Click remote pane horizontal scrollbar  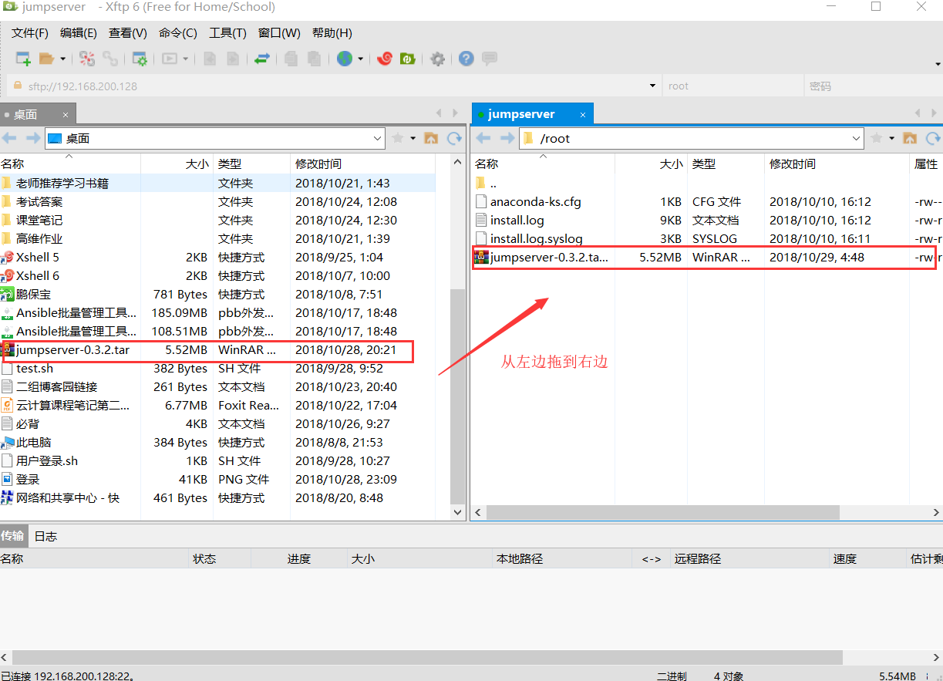click(x=663, y=512)
